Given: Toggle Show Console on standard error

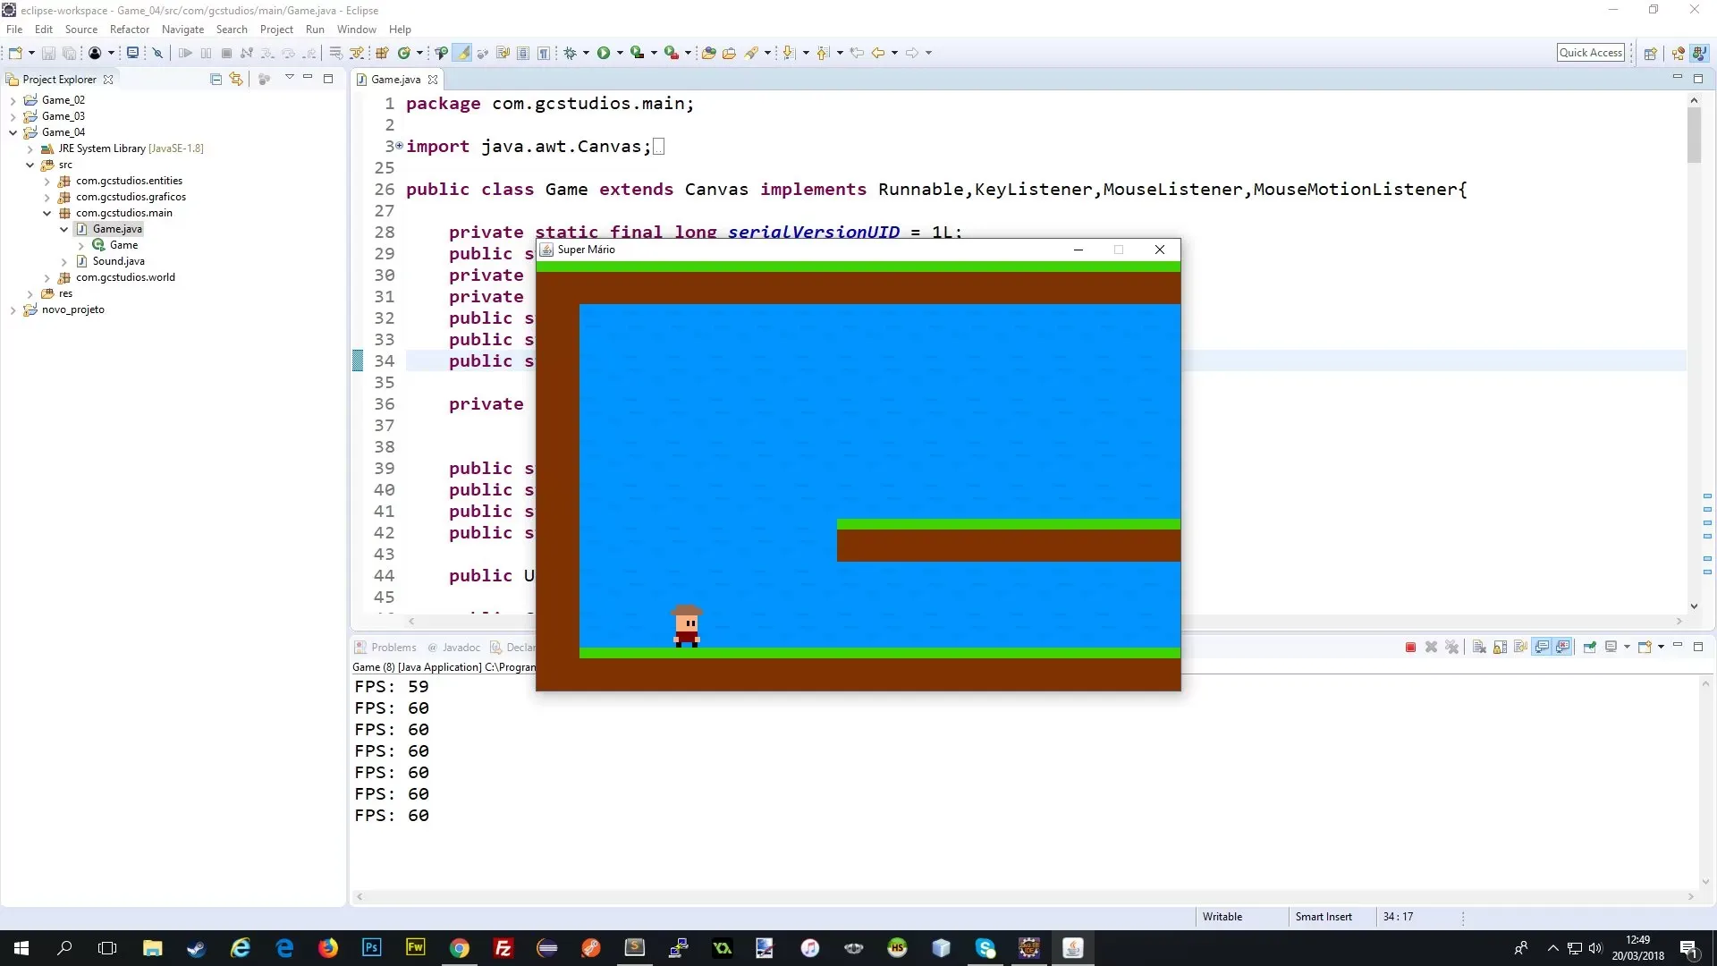Looking at the screenshot, I should click(1562, 647).
